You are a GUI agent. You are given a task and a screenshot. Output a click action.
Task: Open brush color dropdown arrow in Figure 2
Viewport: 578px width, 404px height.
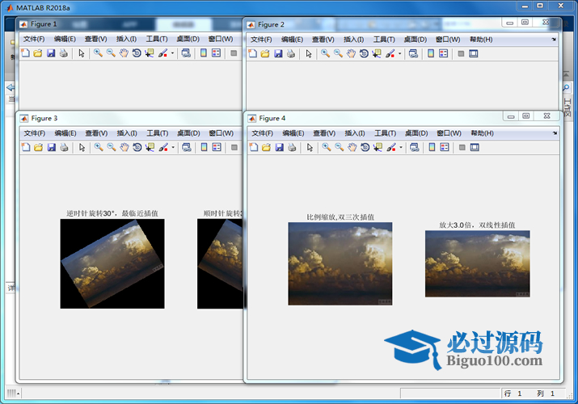[x=399, y=53]
